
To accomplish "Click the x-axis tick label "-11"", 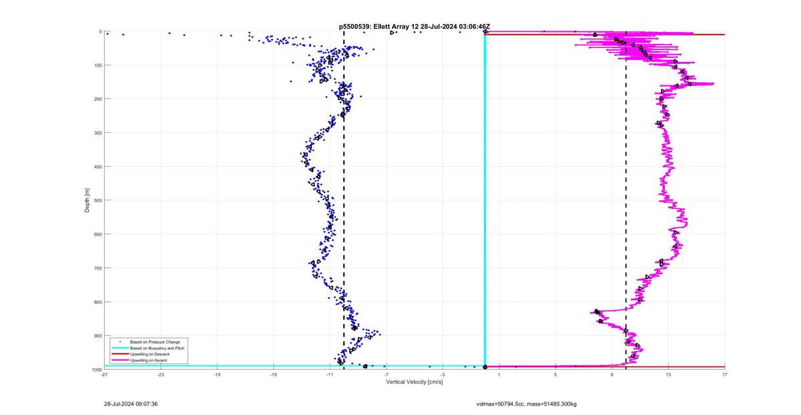I will pyautogui.click(x=330, y=374).
